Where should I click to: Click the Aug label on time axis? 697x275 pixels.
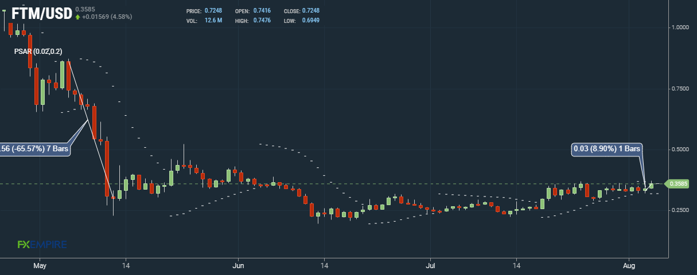[629, 266]
